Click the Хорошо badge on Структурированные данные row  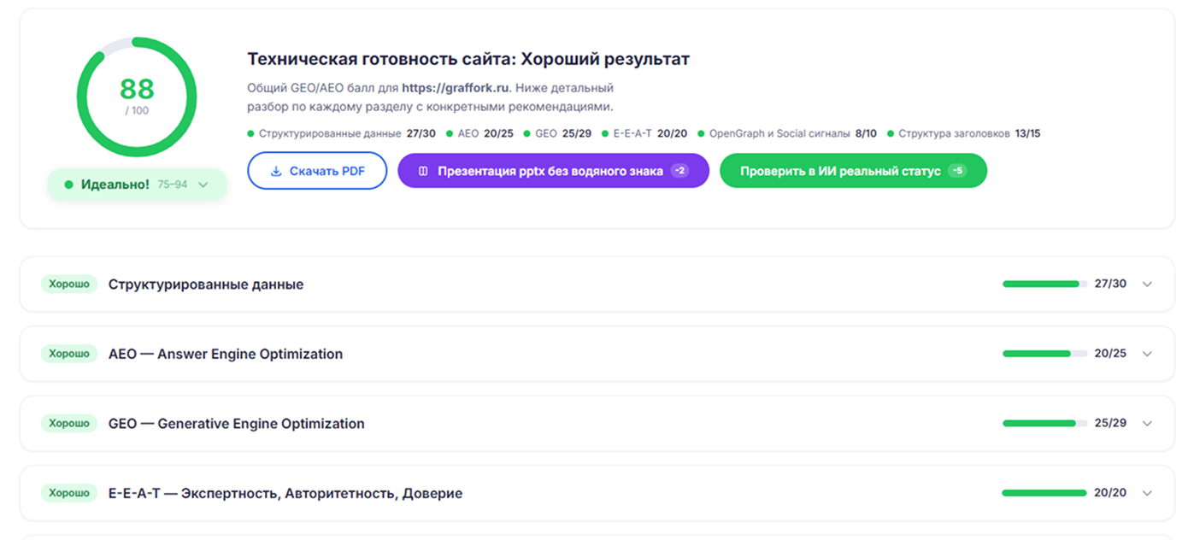(69, 284)
